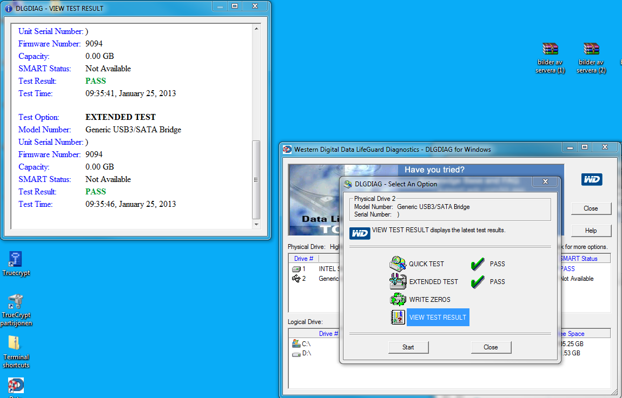Click the SMART Status column header
This screenshot has height=398, width=622.
578,259
